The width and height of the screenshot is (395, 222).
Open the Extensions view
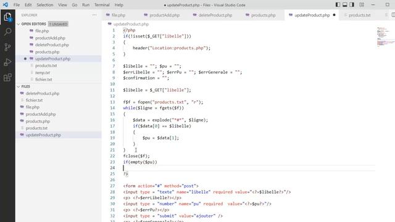(7, 77)
